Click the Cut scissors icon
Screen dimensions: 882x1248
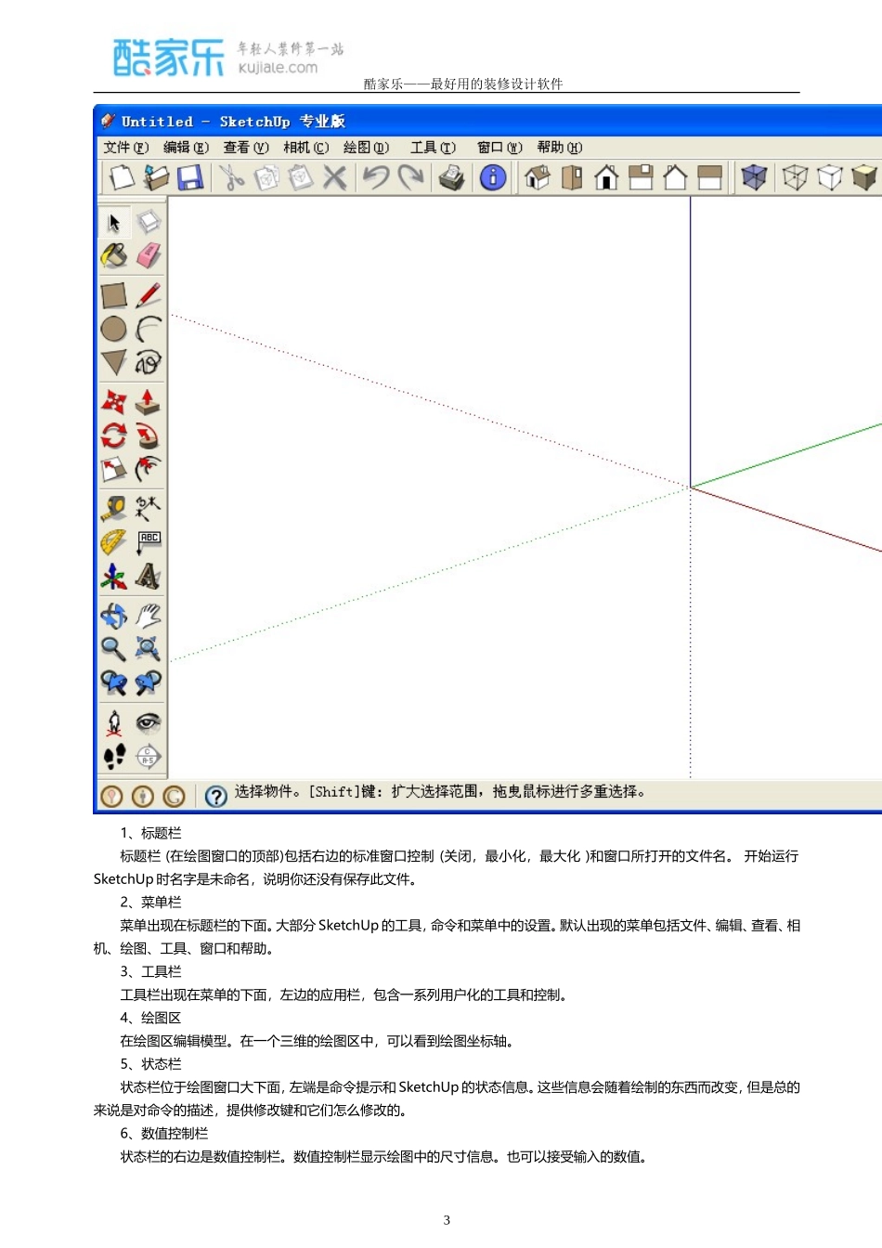pos(231,177)
